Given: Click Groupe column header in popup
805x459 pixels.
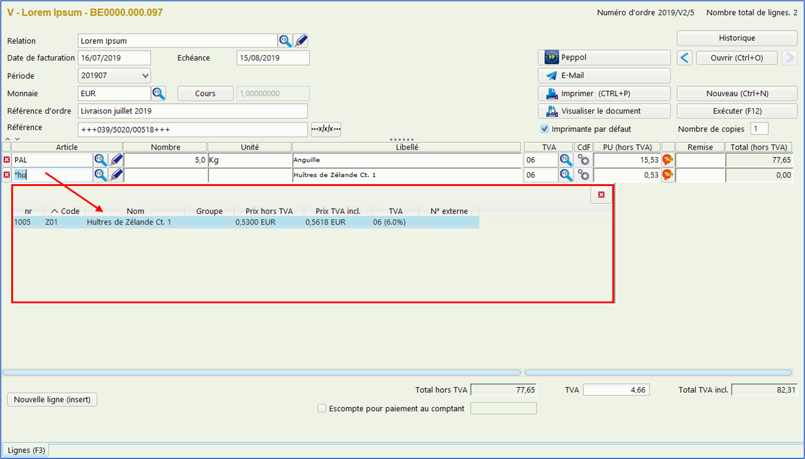Looking at the screenshot, I should [x=209, y=211].
